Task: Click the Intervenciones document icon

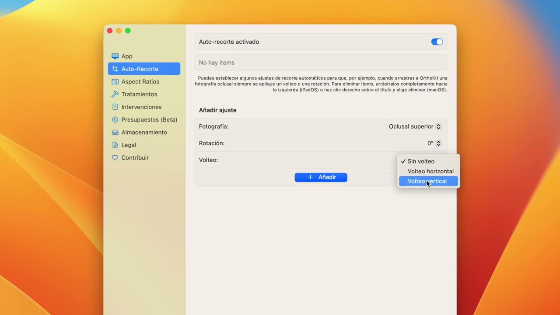Action: click(115, 107)
